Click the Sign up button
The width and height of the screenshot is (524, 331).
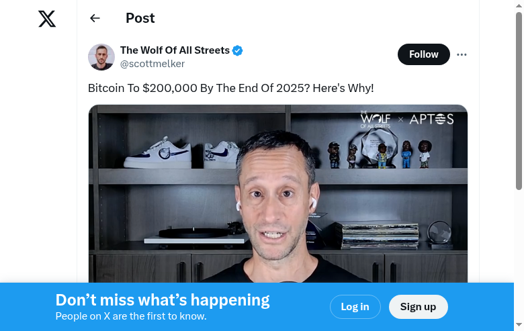point(418,307)
